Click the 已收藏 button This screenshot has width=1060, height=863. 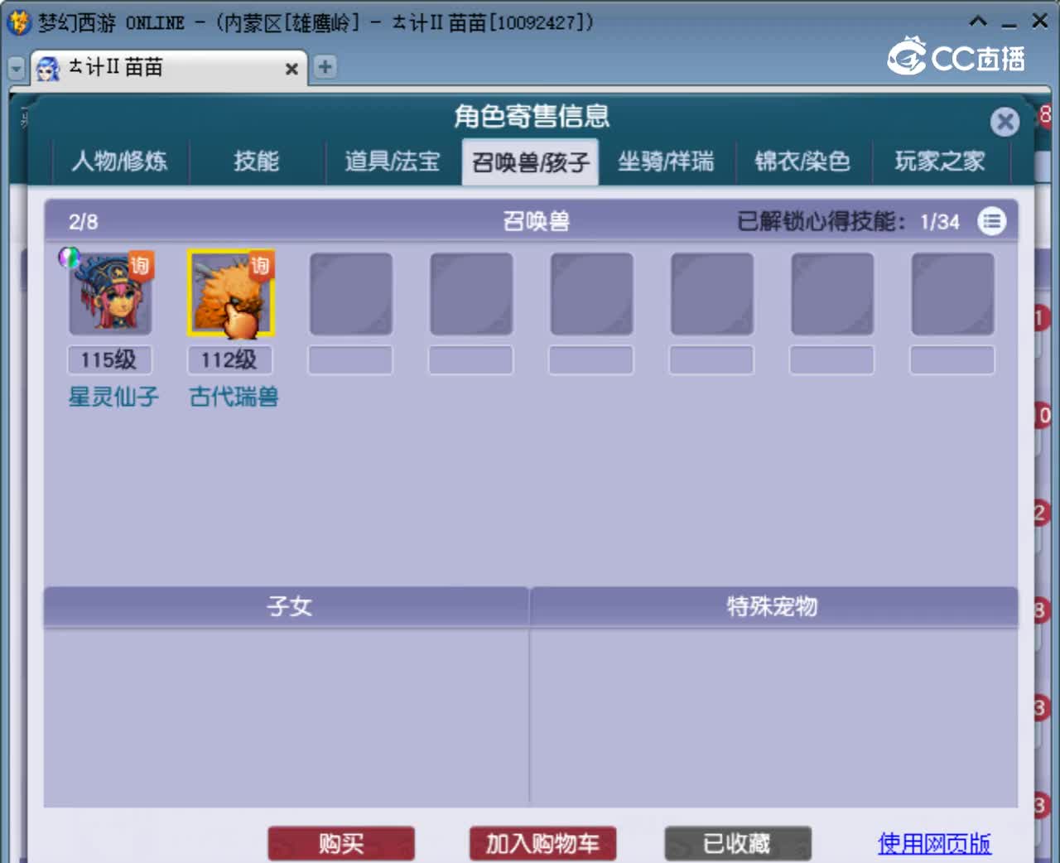click(x=737, y=844)
